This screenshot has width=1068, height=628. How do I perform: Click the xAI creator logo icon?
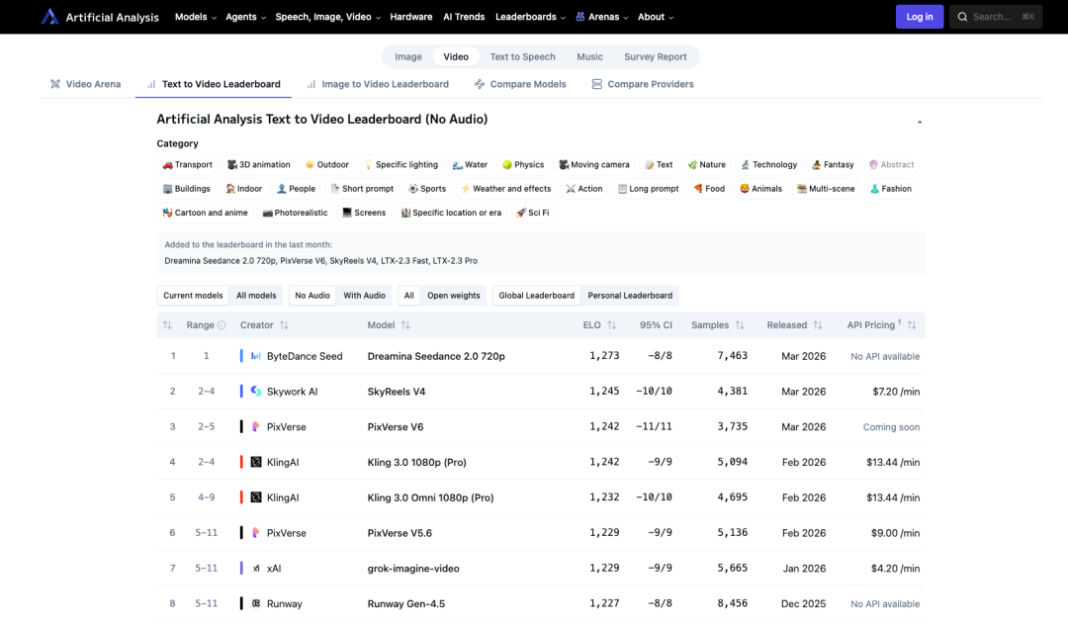tap(256, 569)
